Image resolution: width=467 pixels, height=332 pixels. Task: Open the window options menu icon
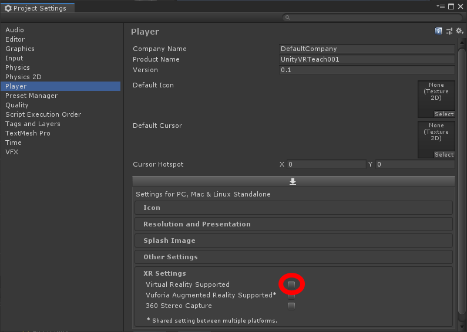(441, 6)
